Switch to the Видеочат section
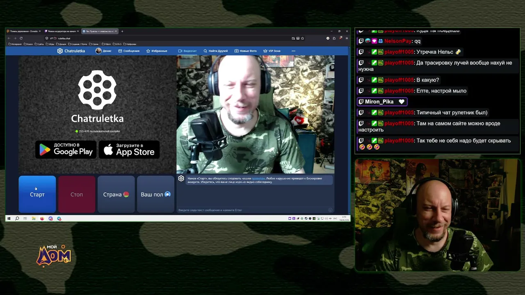This screenshot has height=295, width=525. click(x=187, y=51)
